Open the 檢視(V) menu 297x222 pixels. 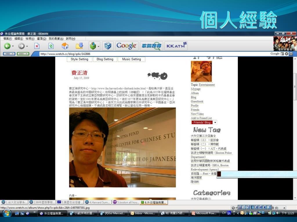(30, 39)
